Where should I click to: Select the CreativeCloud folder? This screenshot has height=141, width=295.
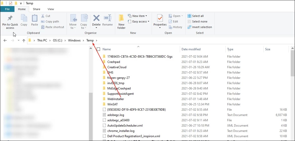[117, 67]
